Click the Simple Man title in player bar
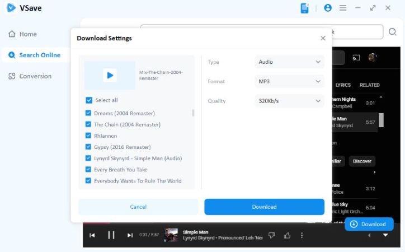 [196, 232]
